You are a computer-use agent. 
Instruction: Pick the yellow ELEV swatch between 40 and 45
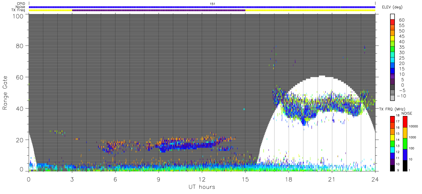pos(393,39)
